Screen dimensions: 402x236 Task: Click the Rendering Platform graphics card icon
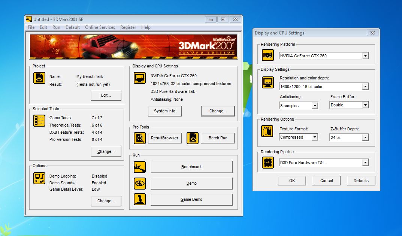click(268, 55)
